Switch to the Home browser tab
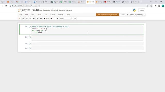This screenshot has height=92, width=165. 81,2
